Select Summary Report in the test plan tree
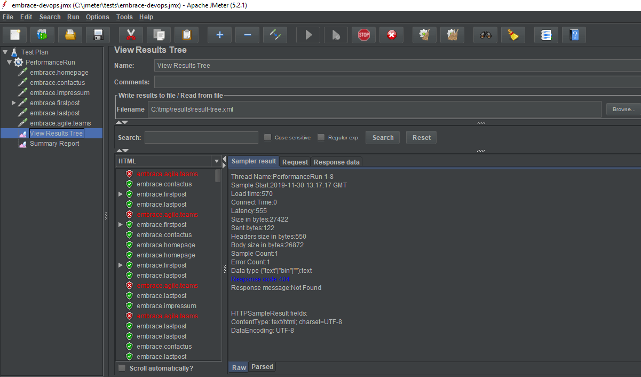This screenshot has height=377, width=641. tap(54, 144)
